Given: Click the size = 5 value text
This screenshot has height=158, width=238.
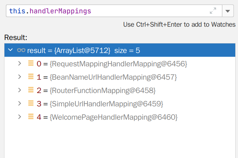Looking at the screenshot, I should 127,50.
